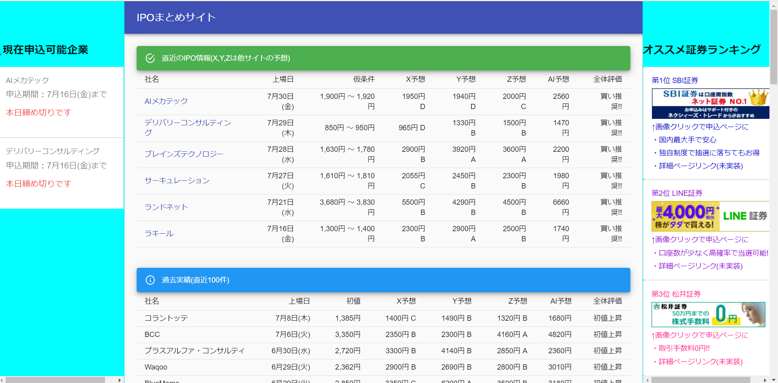Click the 第3位 松井証券 ranking heading
This screenshot has width=778, height=383.
[676, 294]
